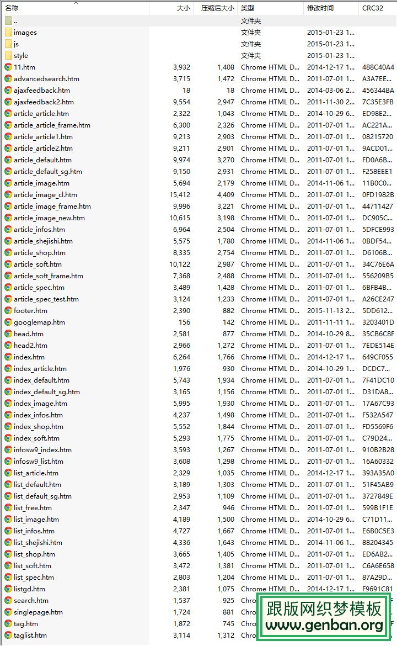Click the CRC32 column header
Viewport: 397px width, 646px height.
372,8
